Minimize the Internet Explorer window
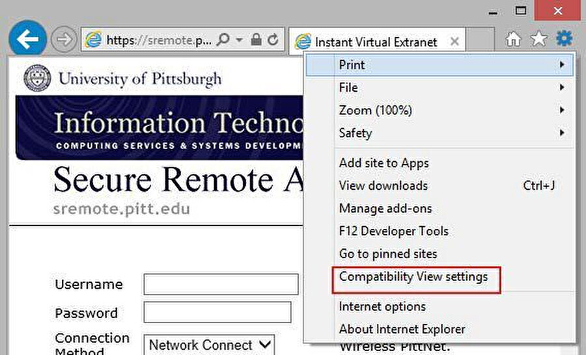Screen dimensions: 586x355 tap(493, 12)
